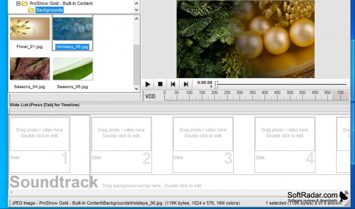This screenshot has width=355, height=209.
Task: Select the Seasons_06.jpg thumbnail
Action: (x=73, y=69)
